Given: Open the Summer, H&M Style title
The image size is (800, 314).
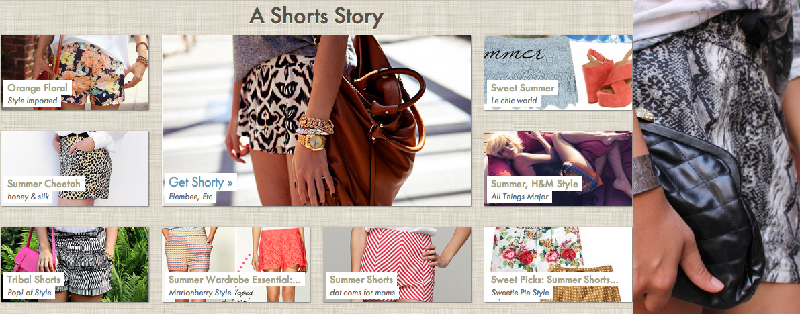Looking at the screenshot, I should [x=535, y=184].
